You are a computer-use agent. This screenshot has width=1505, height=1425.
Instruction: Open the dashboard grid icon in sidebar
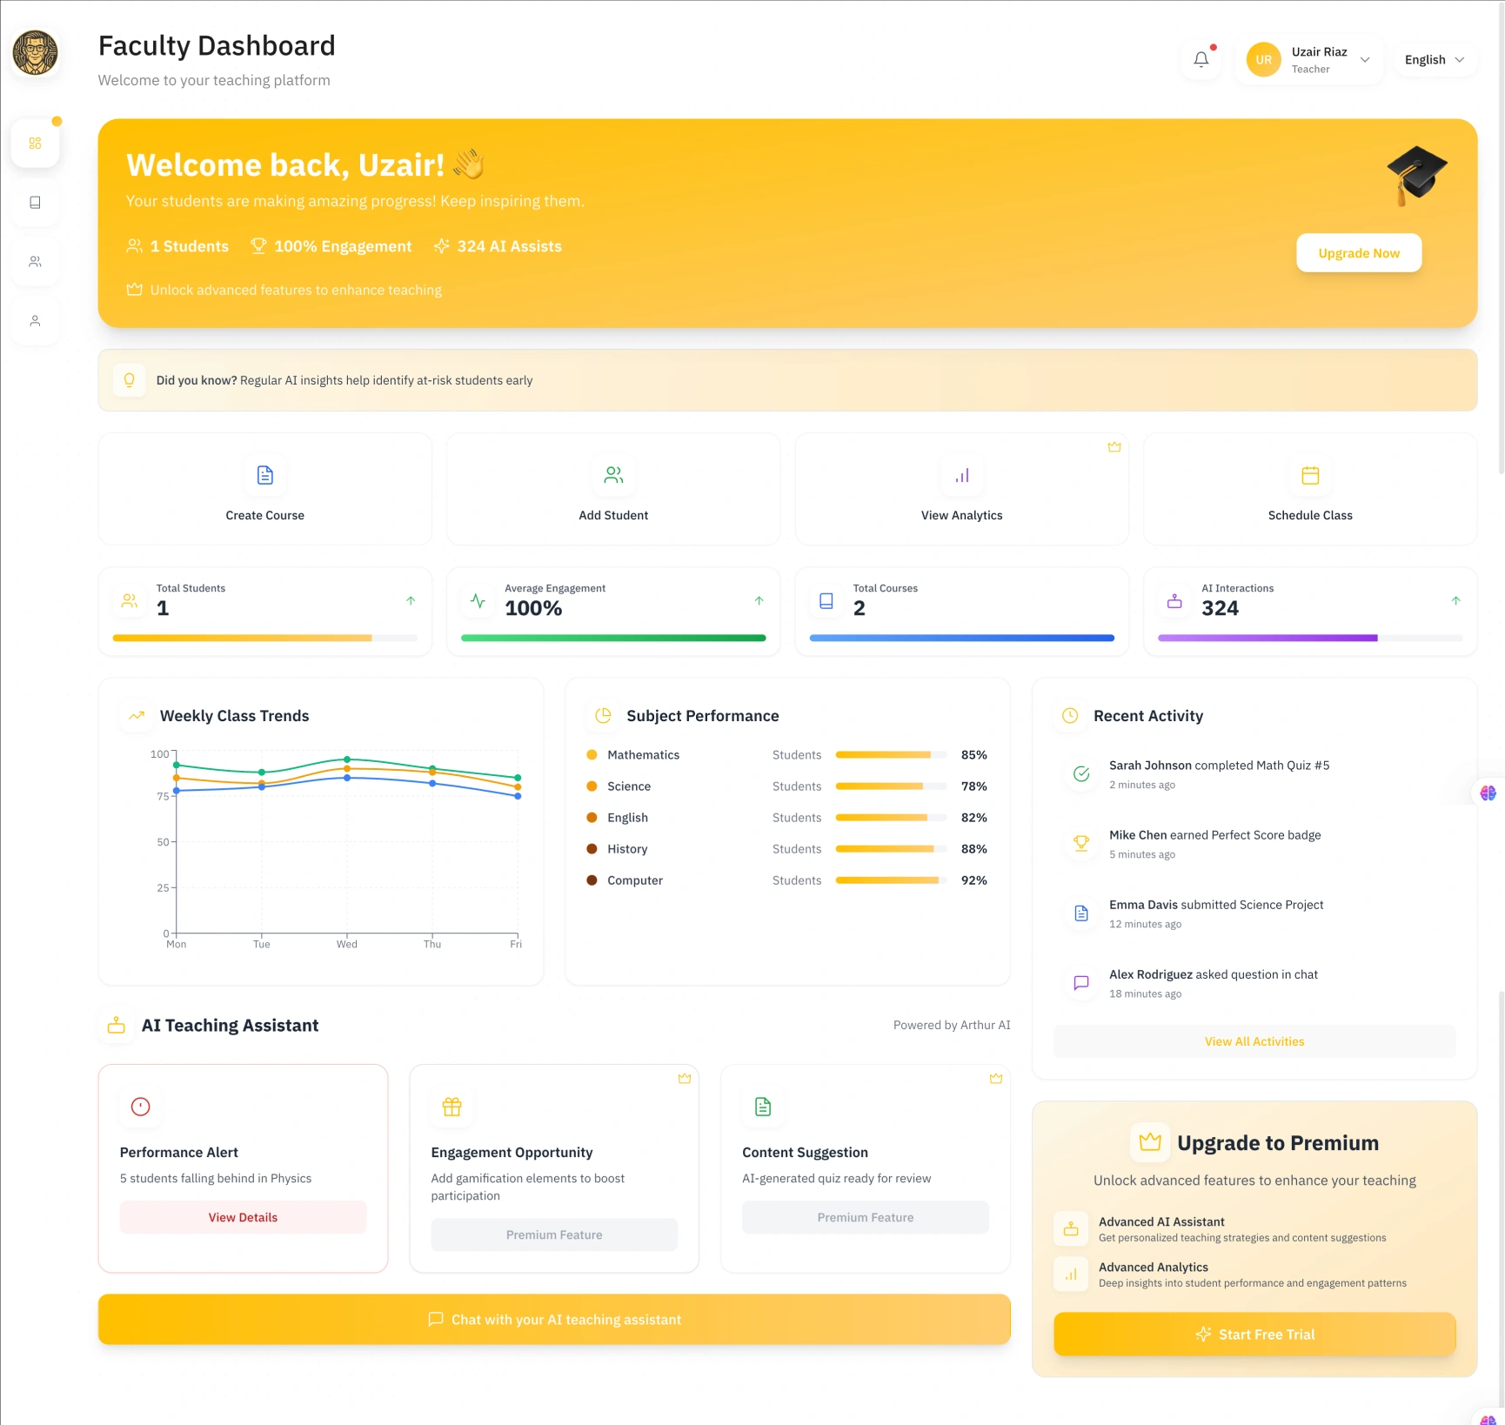35,144
